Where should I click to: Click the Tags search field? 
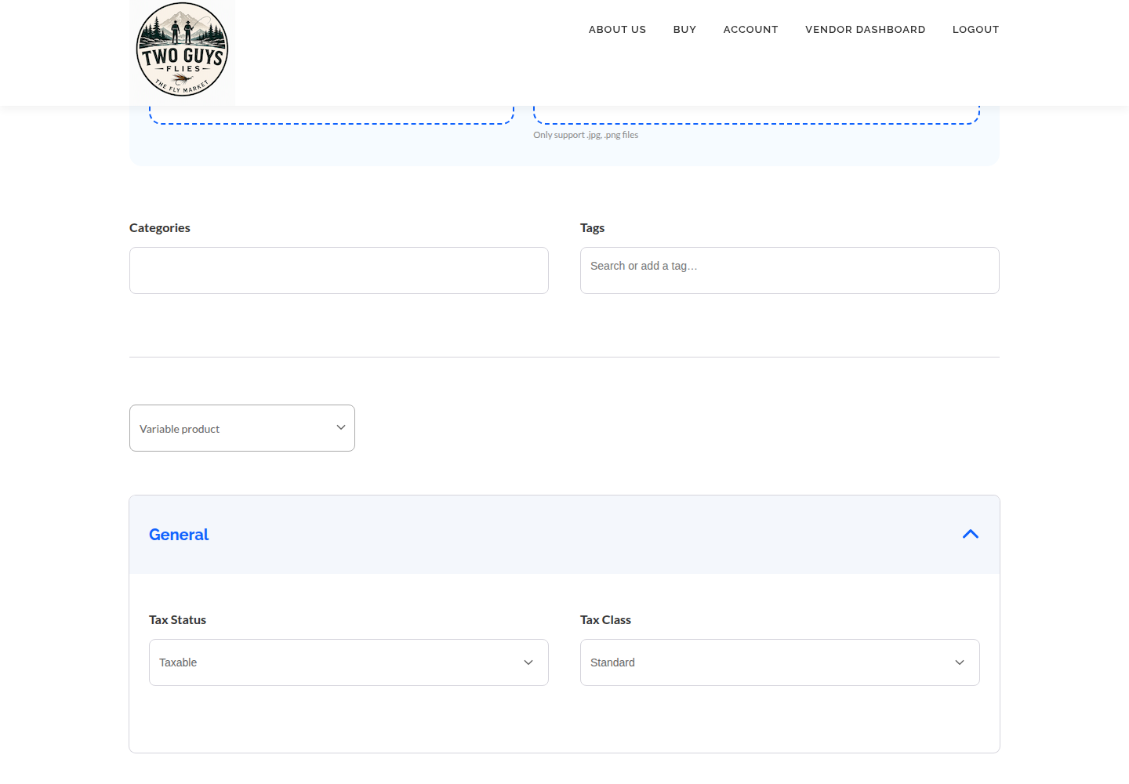[790, 270]
